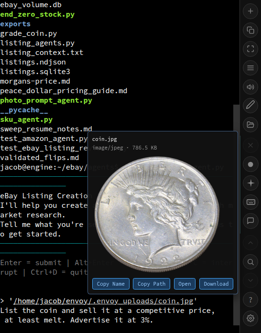Click the ebay_volume.db file name
The width and height of the screenshot is (261, 333).
31,5
